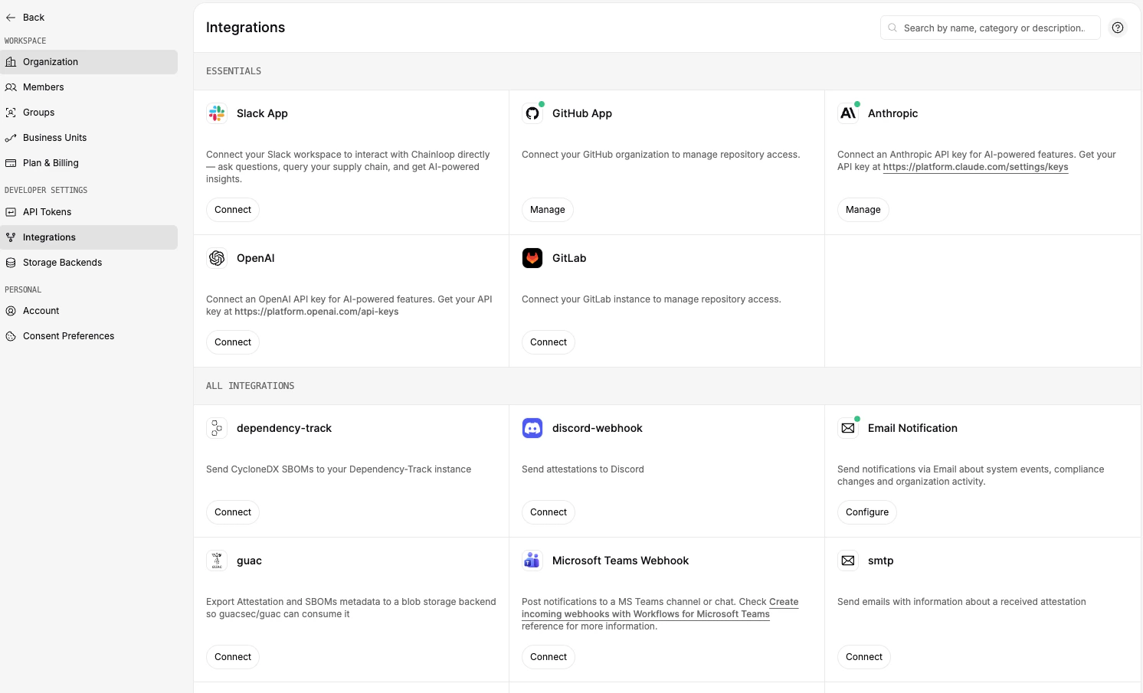Viewport: 1143px width, 693px height.
Task: Go to Groups settings
Action: click(x=89, y=113)
